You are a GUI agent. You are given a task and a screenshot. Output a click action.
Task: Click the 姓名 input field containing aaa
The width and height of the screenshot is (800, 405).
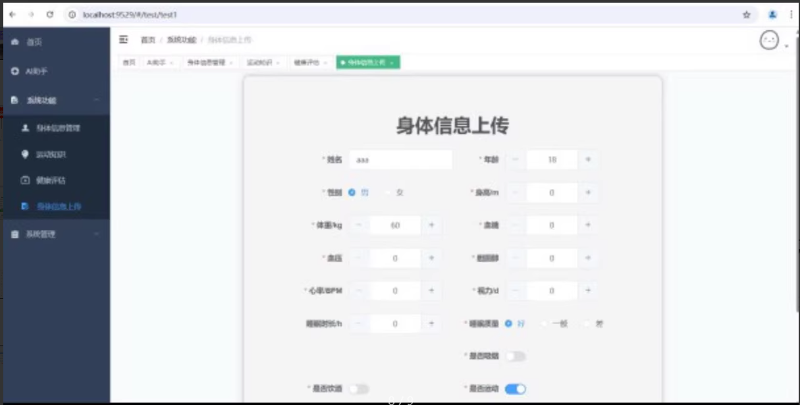400,159
